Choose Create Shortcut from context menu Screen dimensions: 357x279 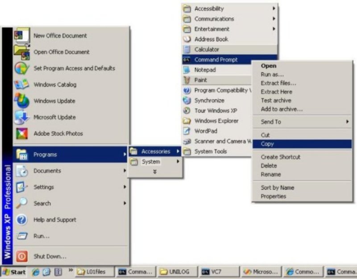pos(302,157)
